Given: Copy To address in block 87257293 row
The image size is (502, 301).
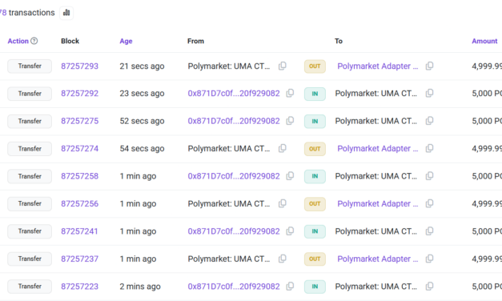Looking at the screenshot, I should coord(429,66).
